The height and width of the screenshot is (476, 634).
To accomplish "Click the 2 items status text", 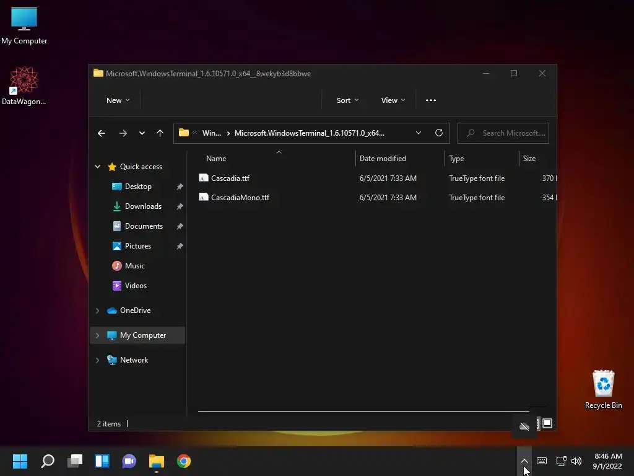I will (x=109, y=424).
